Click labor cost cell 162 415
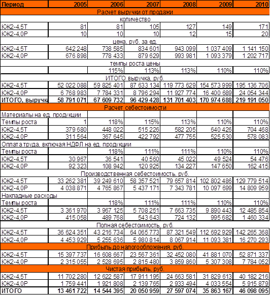The image size is (270, 295). tap(251, 166)
